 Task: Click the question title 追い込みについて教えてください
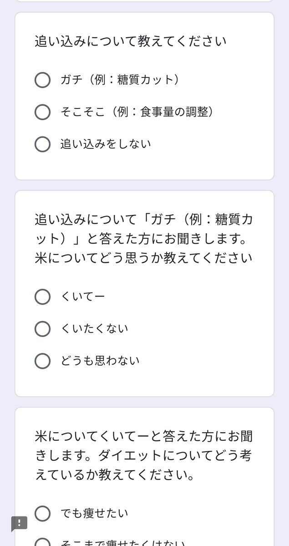click(131, 41)
